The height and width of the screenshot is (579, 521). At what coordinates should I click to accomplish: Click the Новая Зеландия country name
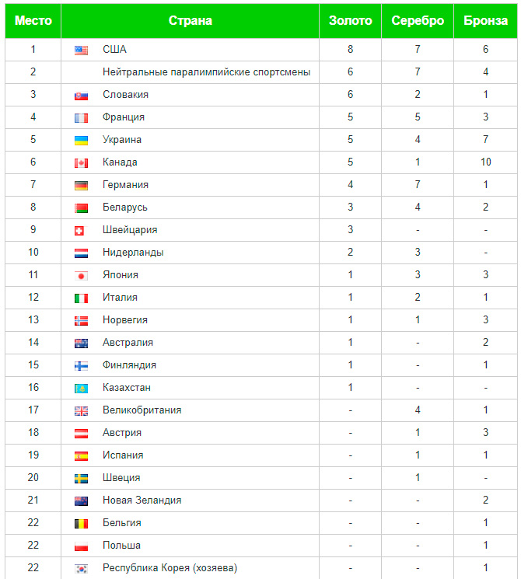(142, 500)
